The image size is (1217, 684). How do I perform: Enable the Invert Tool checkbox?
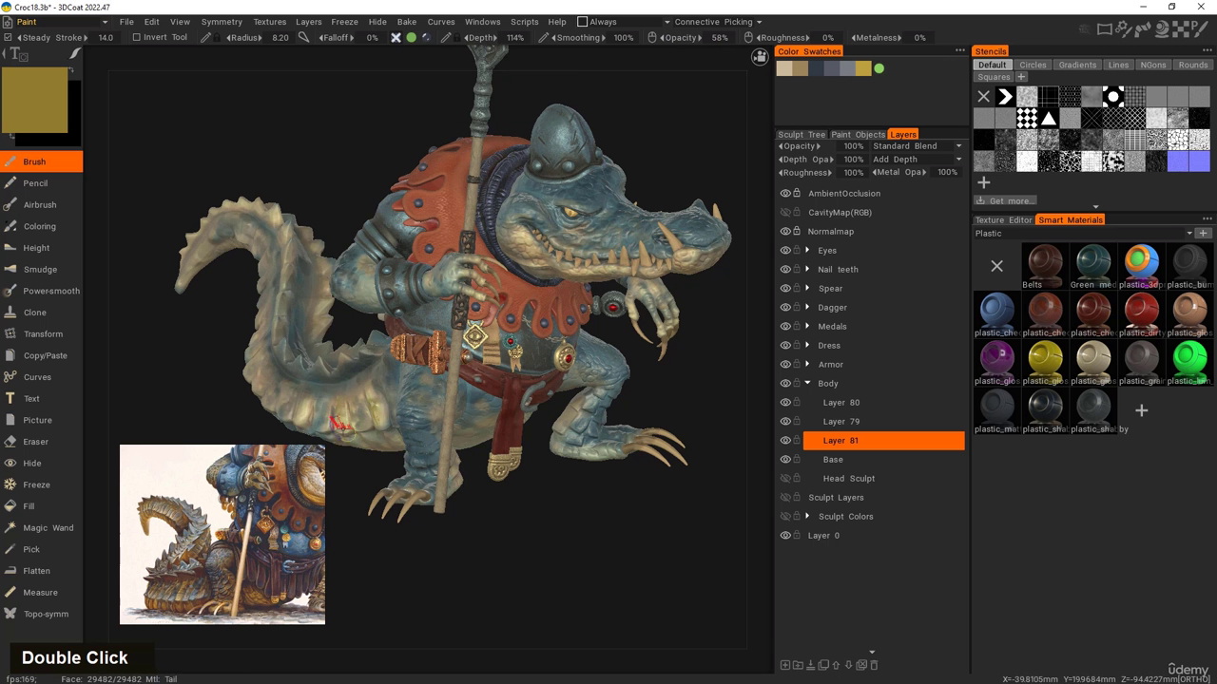point(136,38)
